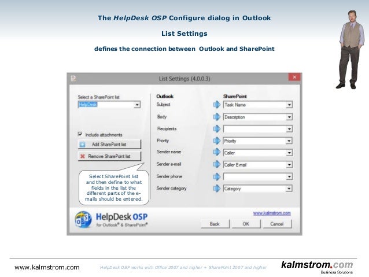369x277 pixels.
Task: Click the www.kalmstrom.com footer text
Action: 47,267
